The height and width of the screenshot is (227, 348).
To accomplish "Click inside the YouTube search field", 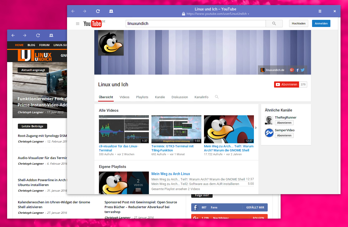I will (x=196, y=23).
